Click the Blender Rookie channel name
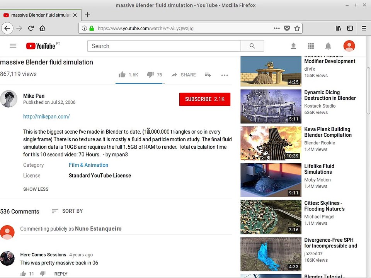 pos(320,143)
